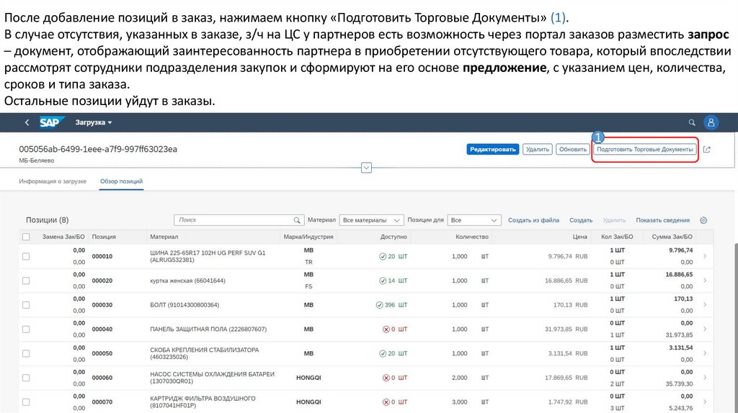Click the Цена column header
This screenshot has width=738, height=413.
pyautogui.click(x=580, y=237)
